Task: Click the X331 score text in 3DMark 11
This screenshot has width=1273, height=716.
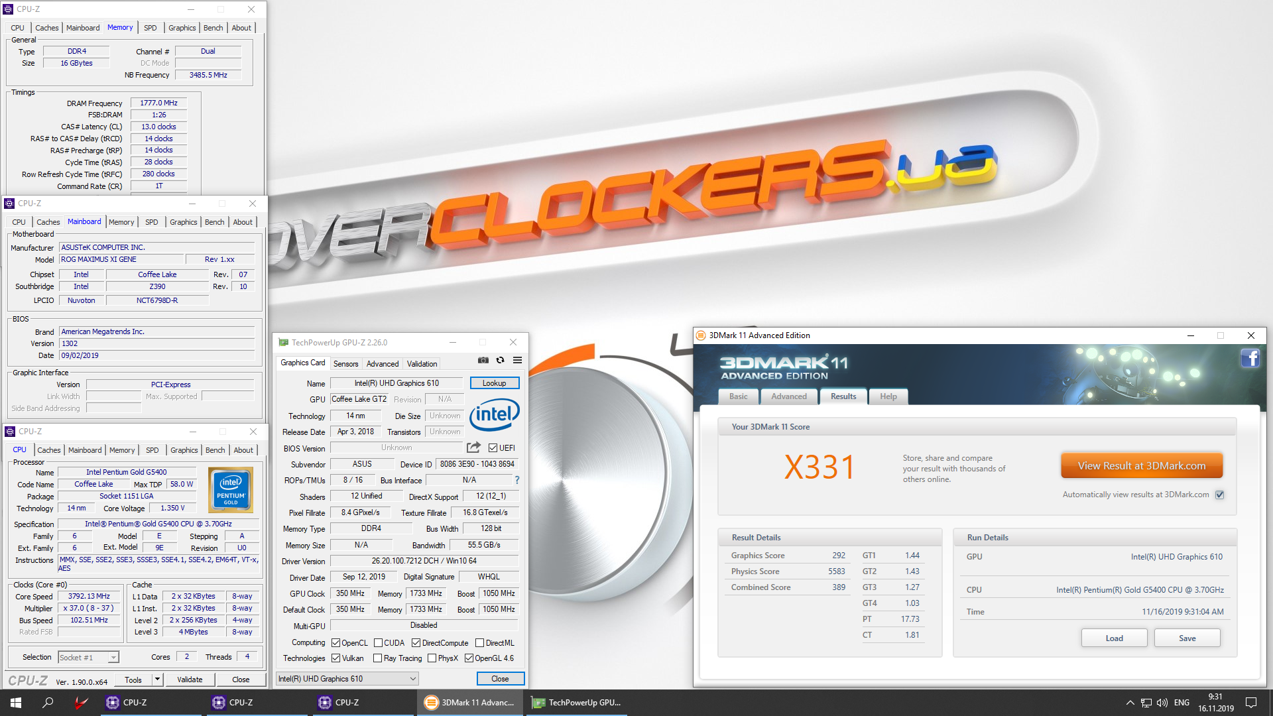Action: pos(819,467)
